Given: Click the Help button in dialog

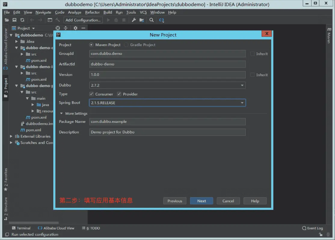Looking at the screenshot, I should click(255, 201).
